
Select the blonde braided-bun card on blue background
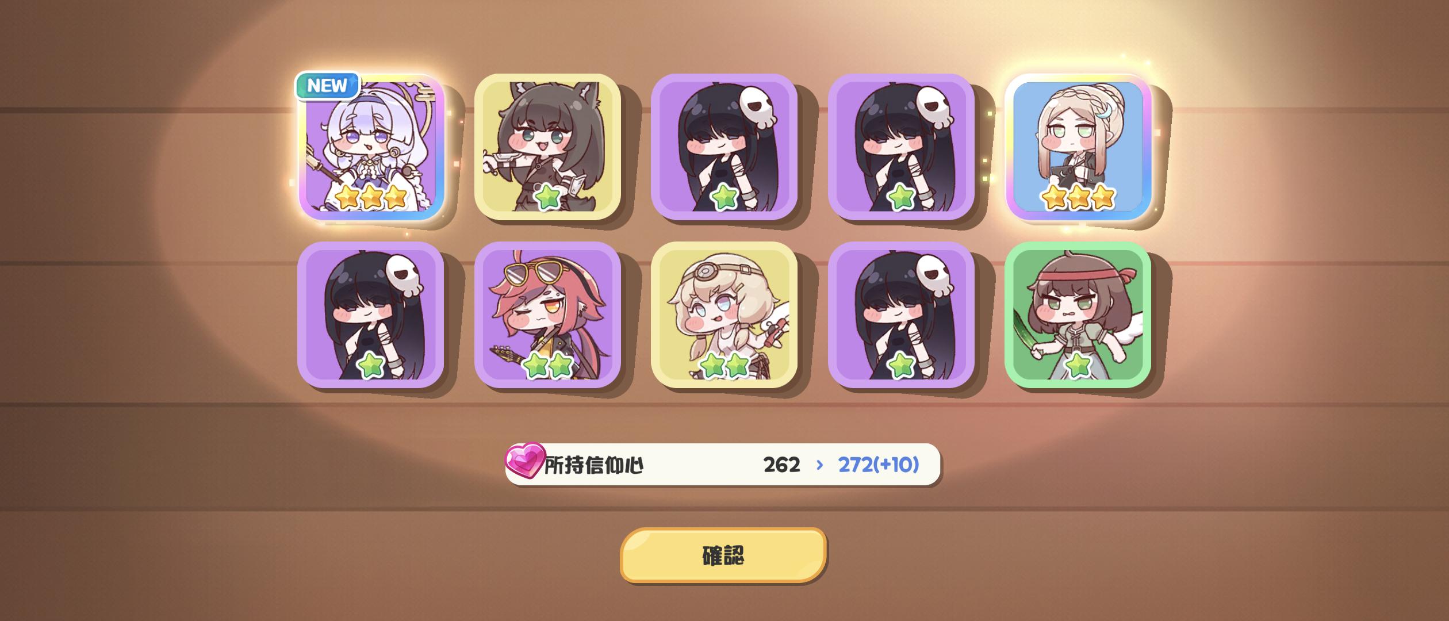pos(1078,147)
